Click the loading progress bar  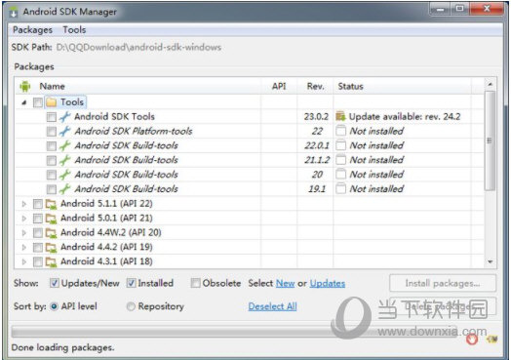[234, 332]
